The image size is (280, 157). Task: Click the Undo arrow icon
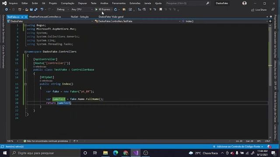(x=42, y=10)
